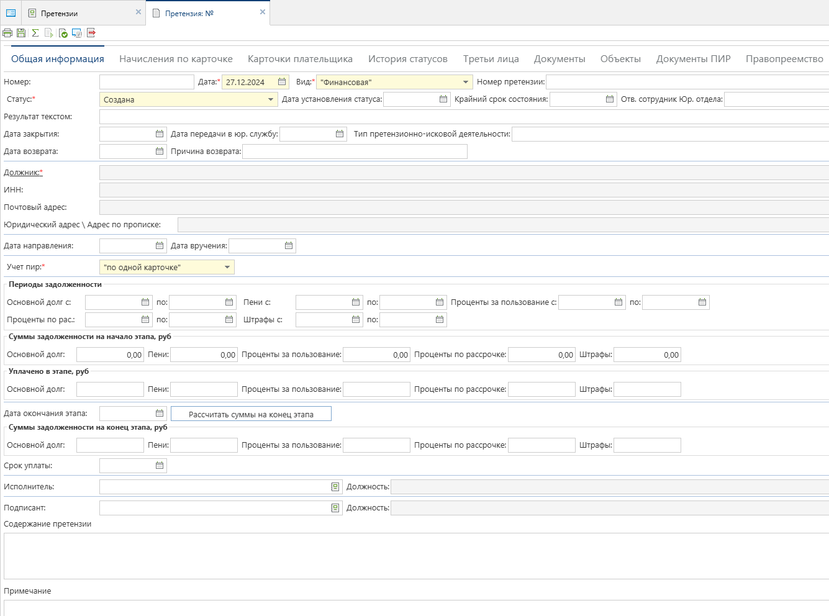The image size is (829, 616).
Task: Click Штрафы field under Суммы на конец этапа
Action: coord(647,445)
